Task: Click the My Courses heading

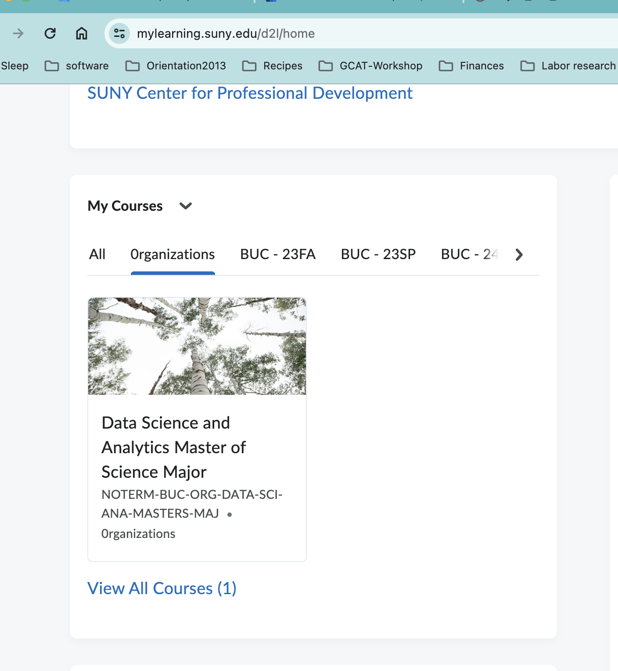Action: coord(125,206)
